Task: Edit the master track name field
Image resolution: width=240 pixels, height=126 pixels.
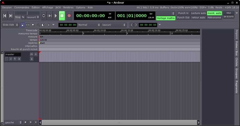Action: [x=13, y=54]
